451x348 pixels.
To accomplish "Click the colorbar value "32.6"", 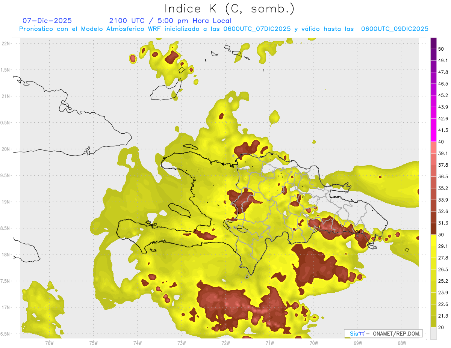I will 443,211.
